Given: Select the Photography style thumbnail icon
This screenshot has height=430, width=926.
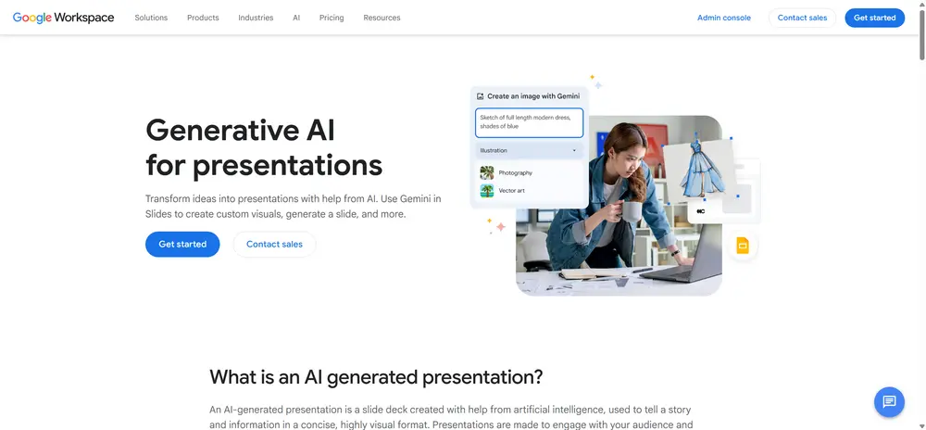Looking at the screenshot, I should point(487,172).
